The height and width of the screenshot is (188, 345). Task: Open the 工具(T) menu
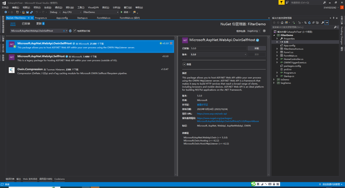coord(81,7)
